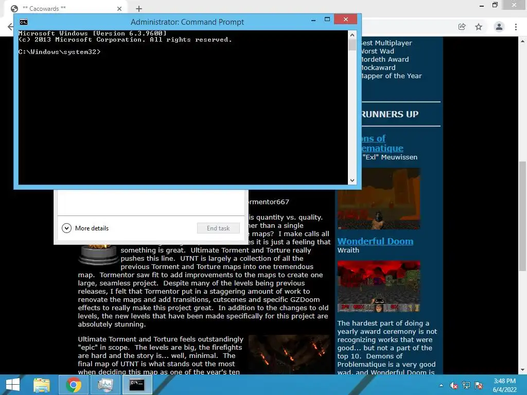Click Demons of Problematique screenshot thumbnail

[x=379, y=199]
